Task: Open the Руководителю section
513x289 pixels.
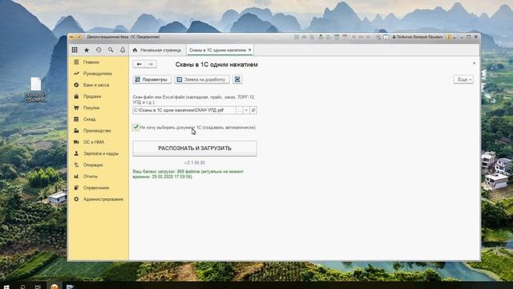Action: (98, 73)
